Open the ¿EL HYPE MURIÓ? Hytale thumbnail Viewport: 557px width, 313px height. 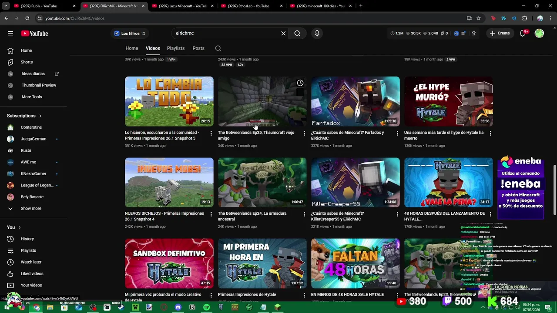[448, 101]
